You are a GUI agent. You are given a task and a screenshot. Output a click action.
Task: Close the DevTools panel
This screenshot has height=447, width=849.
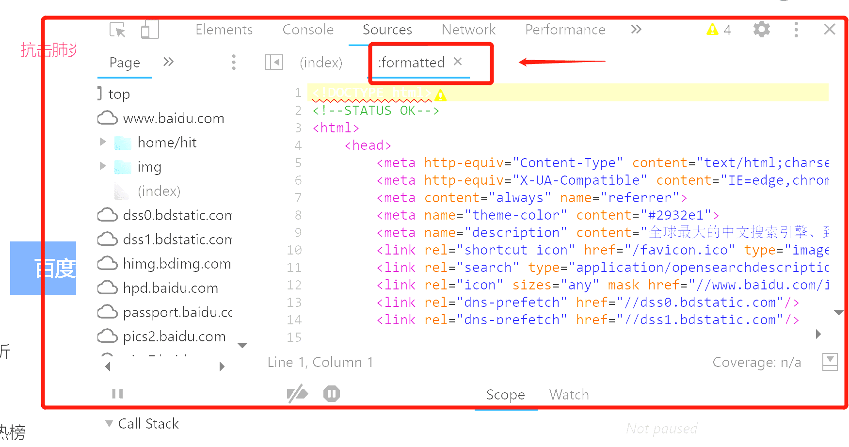(830, 30)
